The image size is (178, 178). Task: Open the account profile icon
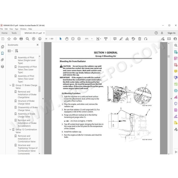tap(175, 39)
